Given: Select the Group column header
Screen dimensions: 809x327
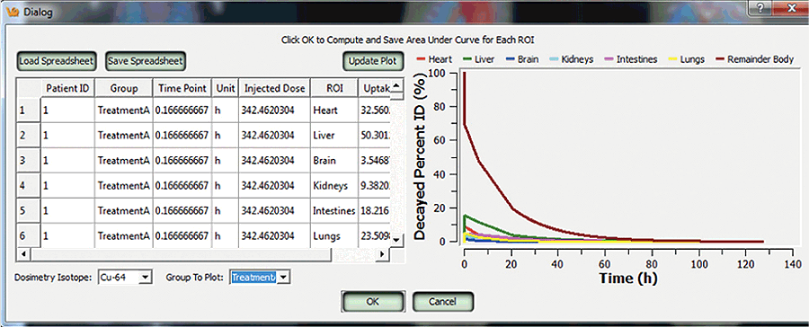Looking at the screenshot, I should (124, 88).
